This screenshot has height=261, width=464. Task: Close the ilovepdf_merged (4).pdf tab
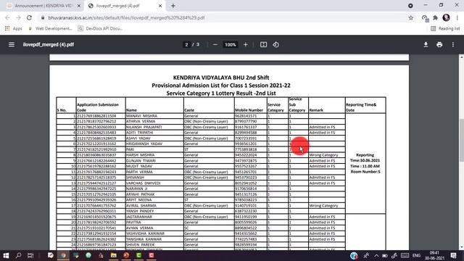pyautogui.click(x=160, y=6)
